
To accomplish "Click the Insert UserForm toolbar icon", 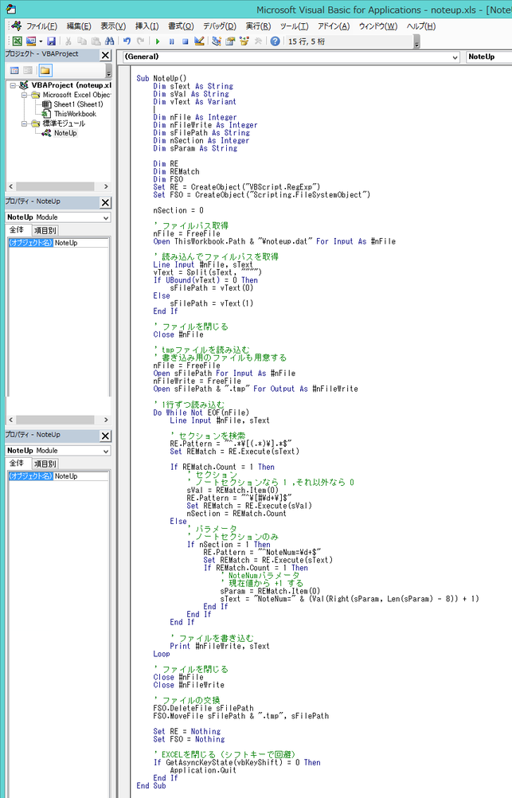I will 30,41.
